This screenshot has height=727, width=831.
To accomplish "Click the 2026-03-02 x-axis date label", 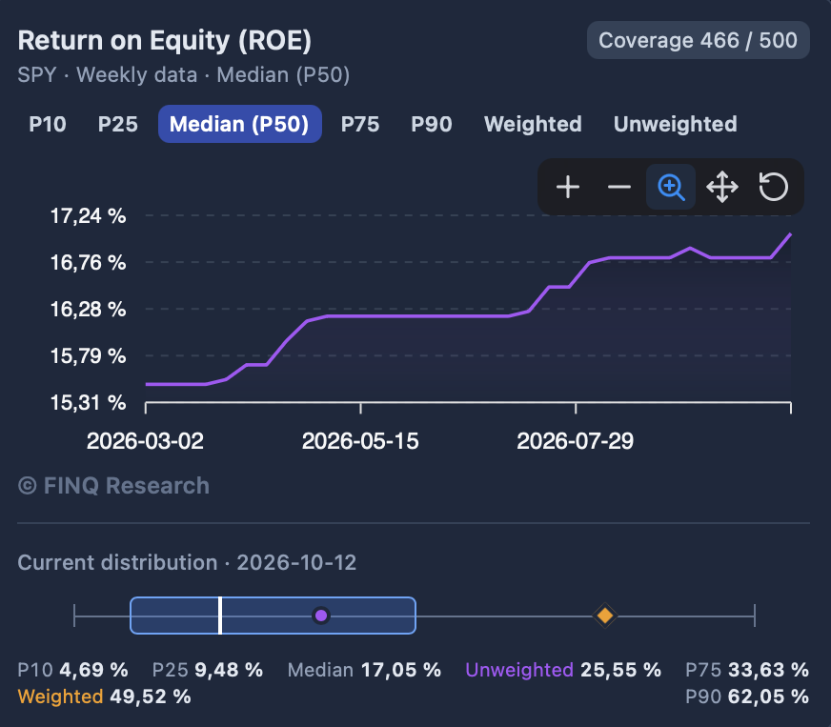I will coord(145,441).
